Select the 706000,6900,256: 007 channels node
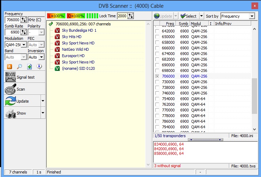 83,24
